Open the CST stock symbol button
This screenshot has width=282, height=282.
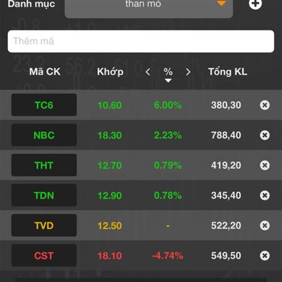44,255
